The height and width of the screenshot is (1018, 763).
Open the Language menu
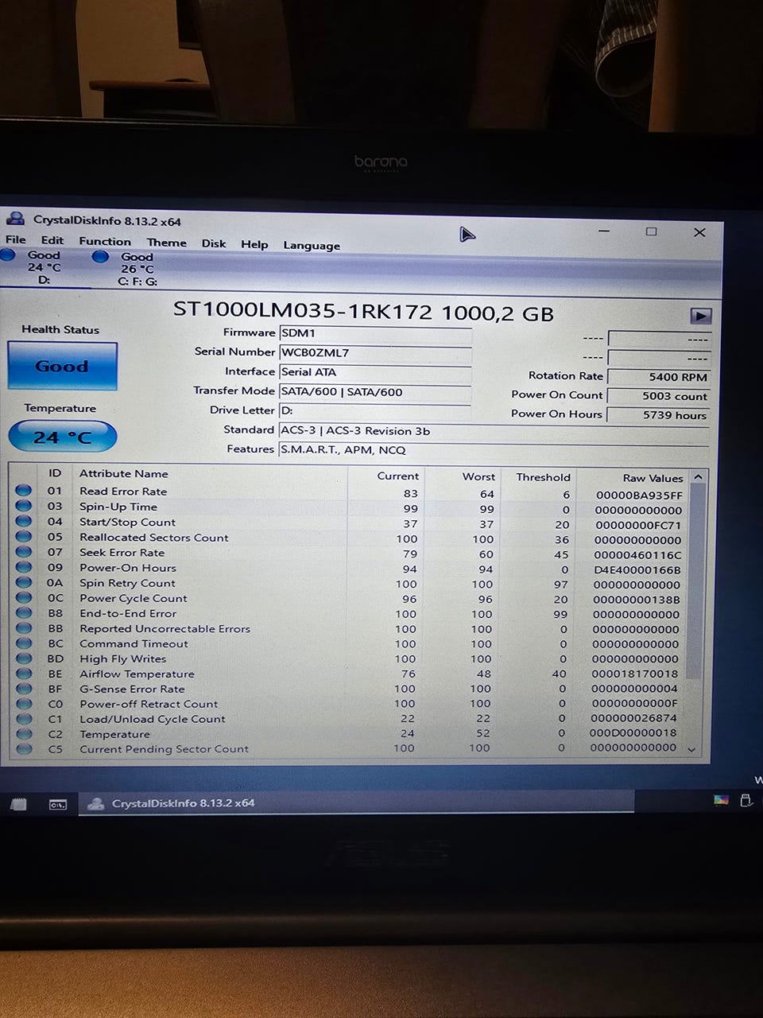pos(312,245)
